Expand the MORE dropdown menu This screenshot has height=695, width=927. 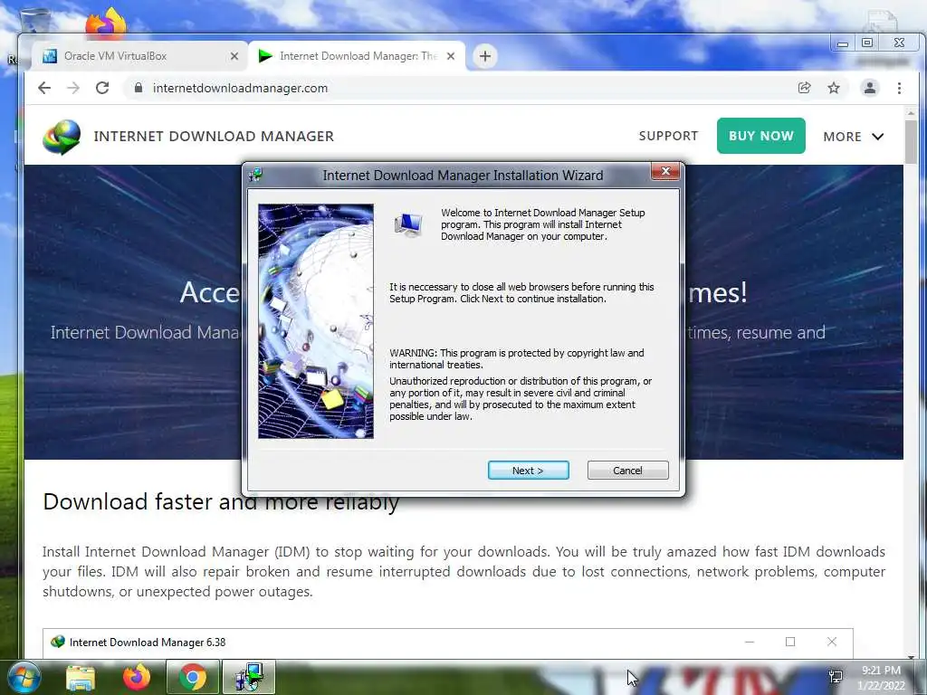(x=853, y=137)
